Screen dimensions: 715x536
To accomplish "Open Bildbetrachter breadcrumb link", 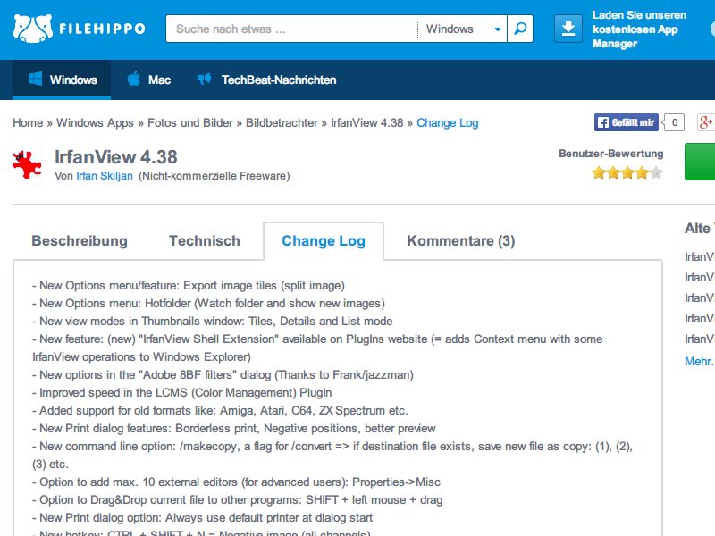I will point(282,123).
